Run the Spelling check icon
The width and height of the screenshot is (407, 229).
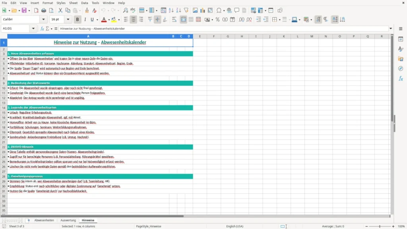[133, 10]
